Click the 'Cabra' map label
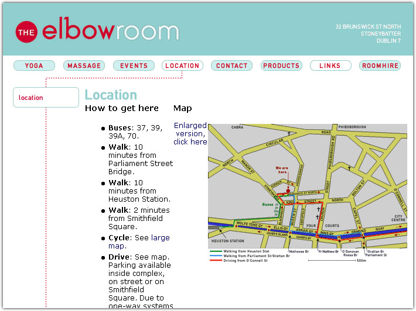 point(237,127)
